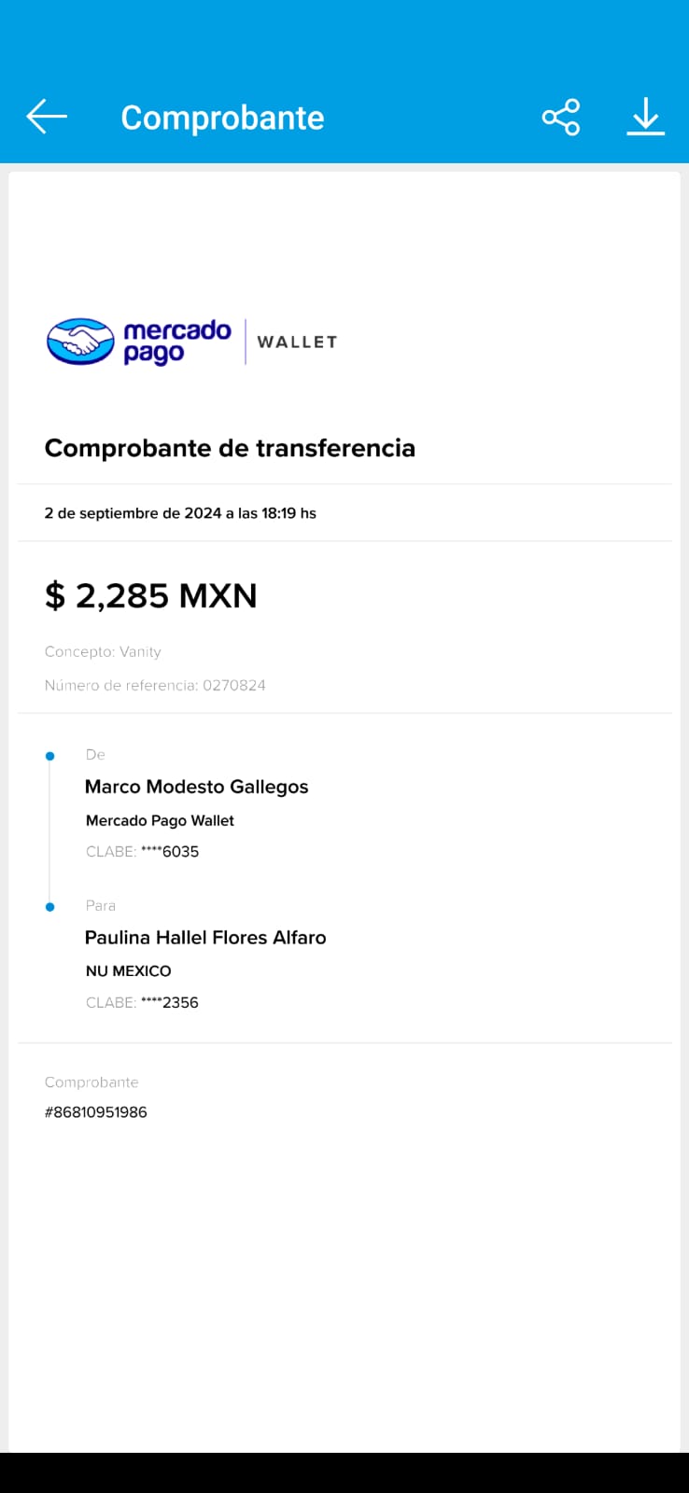Share the transfer receipt

[561, 118]
